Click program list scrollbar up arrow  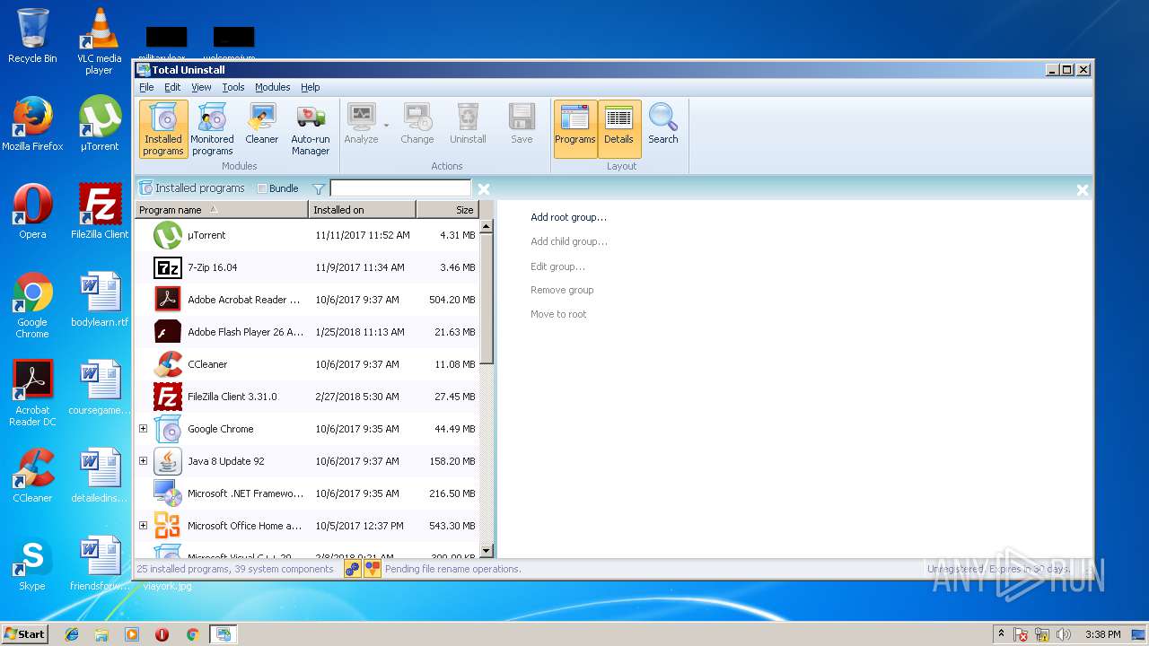487,226
